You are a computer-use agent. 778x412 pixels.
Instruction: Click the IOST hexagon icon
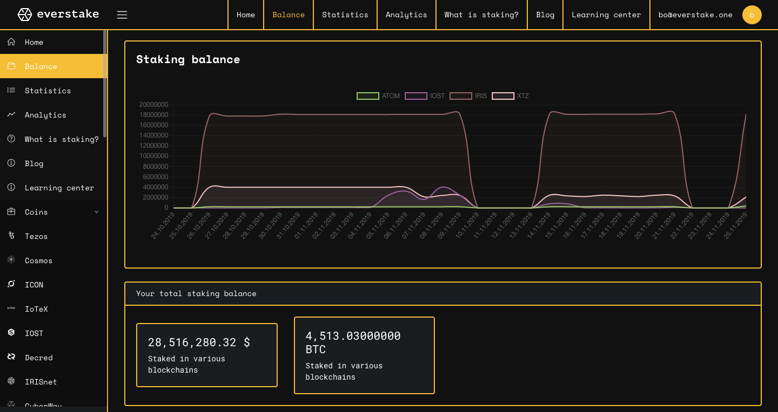(11, 333)
